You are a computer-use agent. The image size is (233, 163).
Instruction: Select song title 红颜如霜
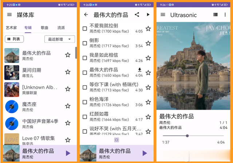(x=99, y=114)
